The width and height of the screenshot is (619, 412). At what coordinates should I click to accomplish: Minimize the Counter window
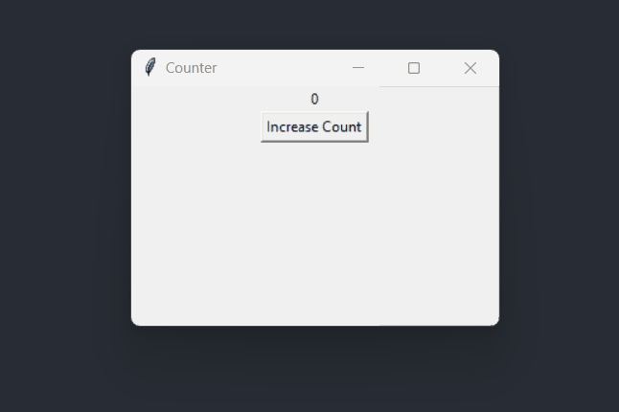[x=358, y=68]
